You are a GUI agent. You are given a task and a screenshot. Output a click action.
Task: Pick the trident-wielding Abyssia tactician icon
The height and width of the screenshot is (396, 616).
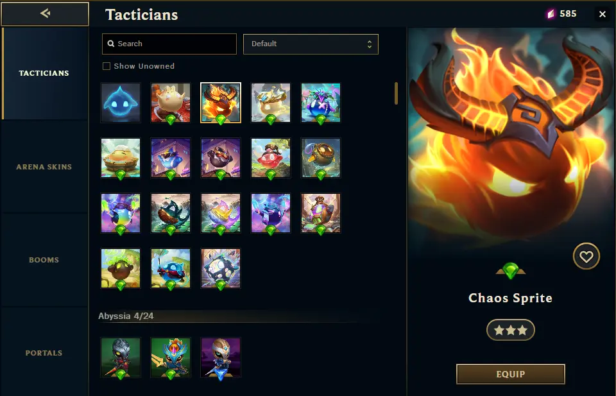click(171, 357)
